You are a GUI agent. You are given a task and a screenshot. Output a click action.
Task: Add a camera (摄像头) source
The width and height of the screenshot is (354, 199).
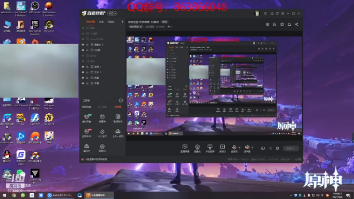click(x=197, y=149)
